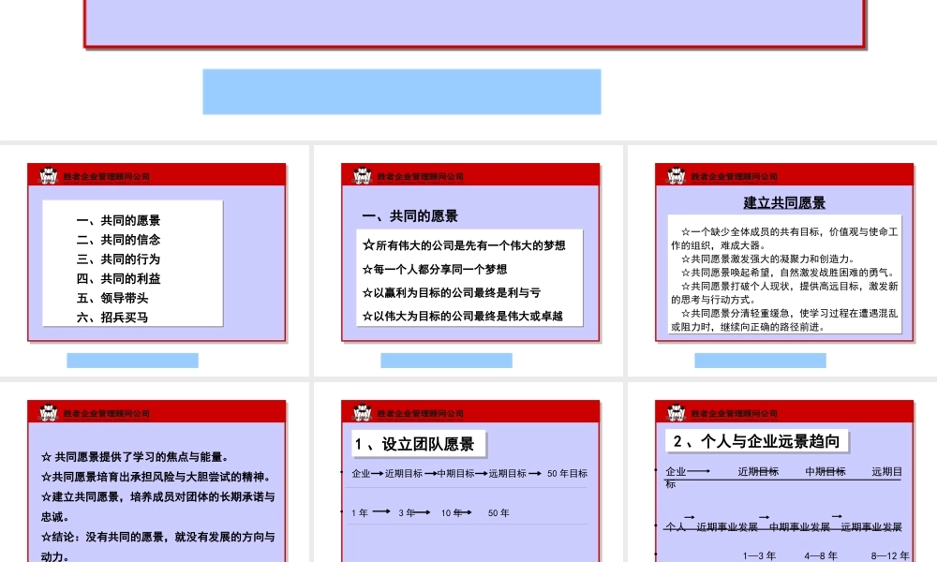Click the line '☆每一个人都分享同一个梦想'
Image resolution: width=937 pixels, height=562 pixels.
(435, 270)
